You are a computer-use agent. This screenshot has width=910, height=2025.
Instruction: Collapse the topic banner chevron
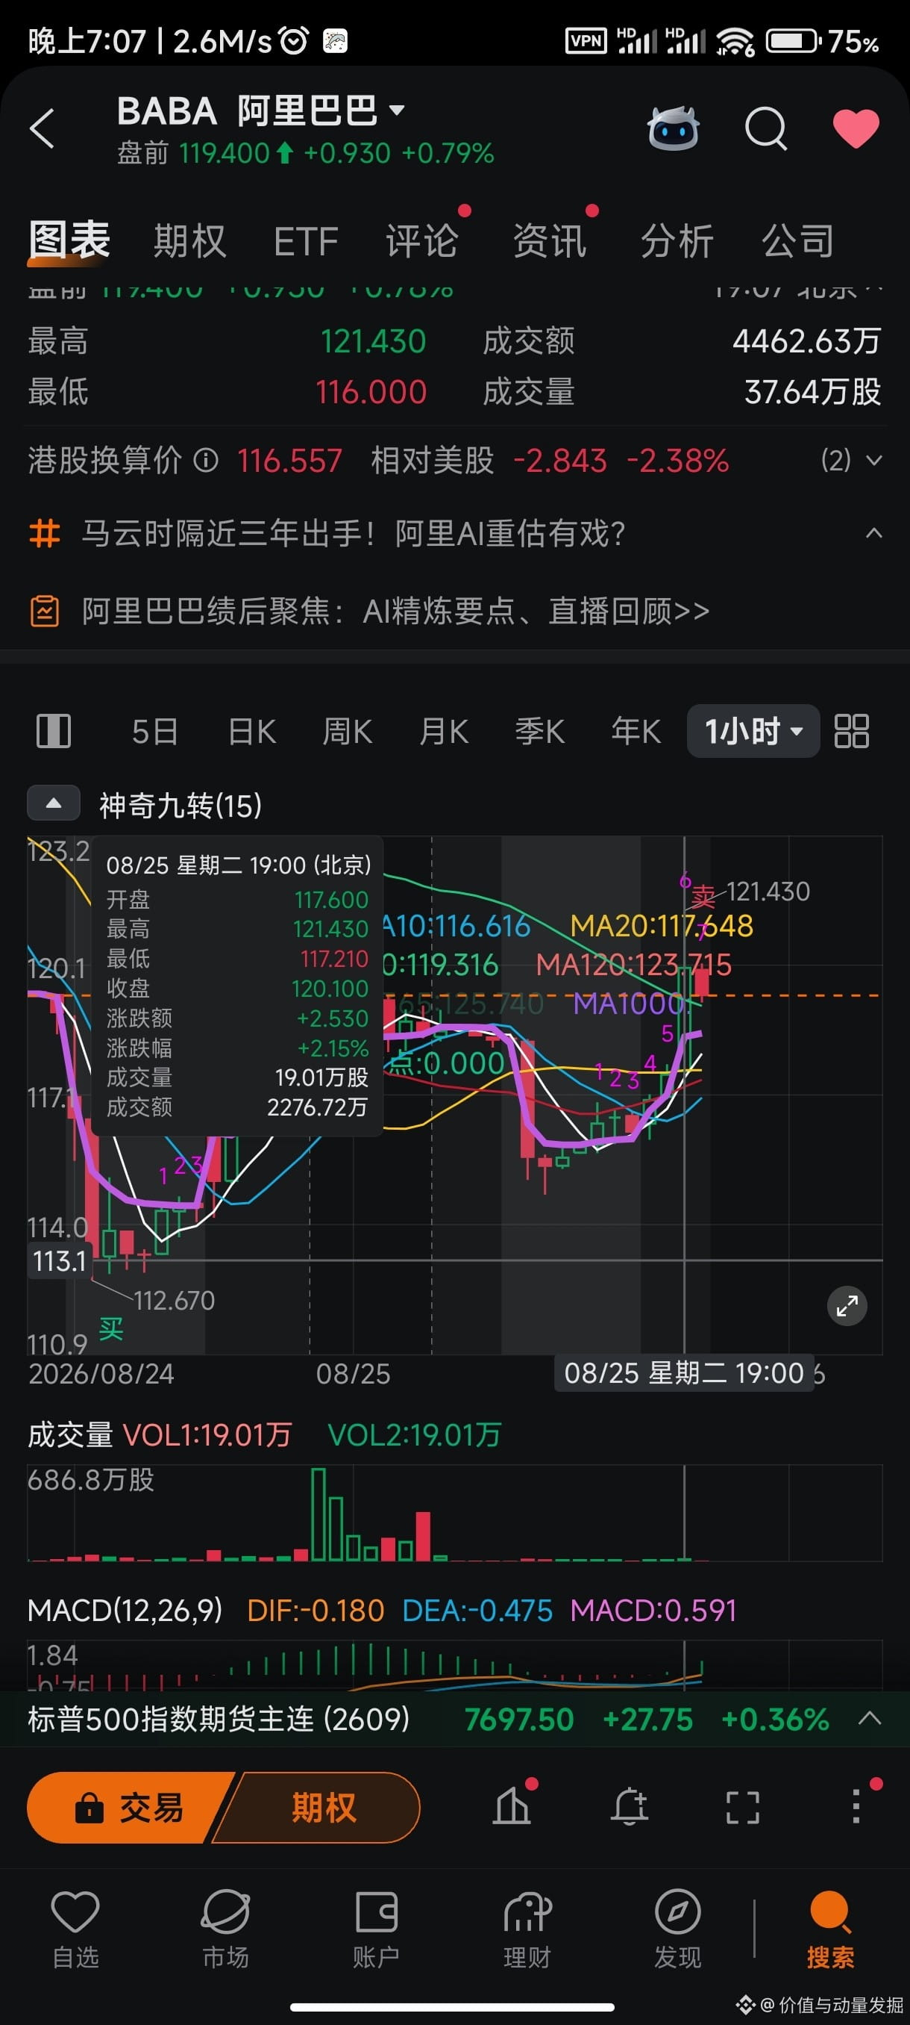click(874, 534)
